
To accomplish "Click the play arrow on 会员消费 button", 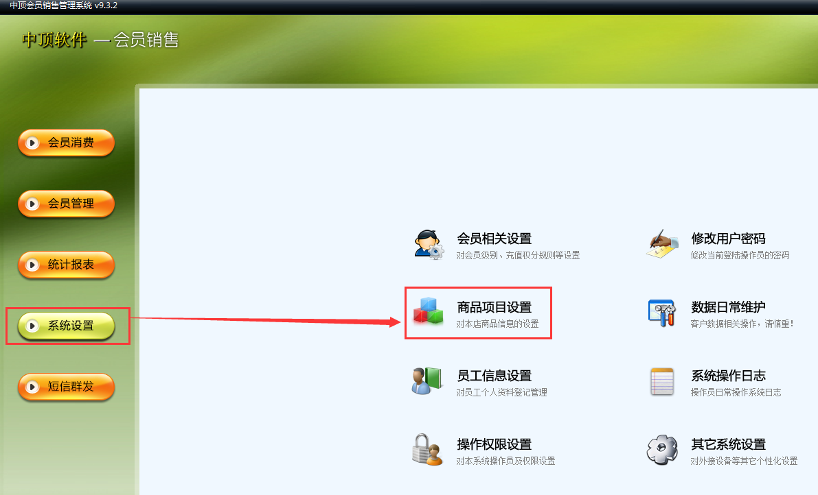I will pos(32,143).
